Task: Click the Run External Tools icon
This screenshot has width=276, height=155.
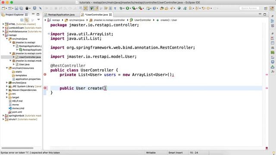Action: [140, 8]
